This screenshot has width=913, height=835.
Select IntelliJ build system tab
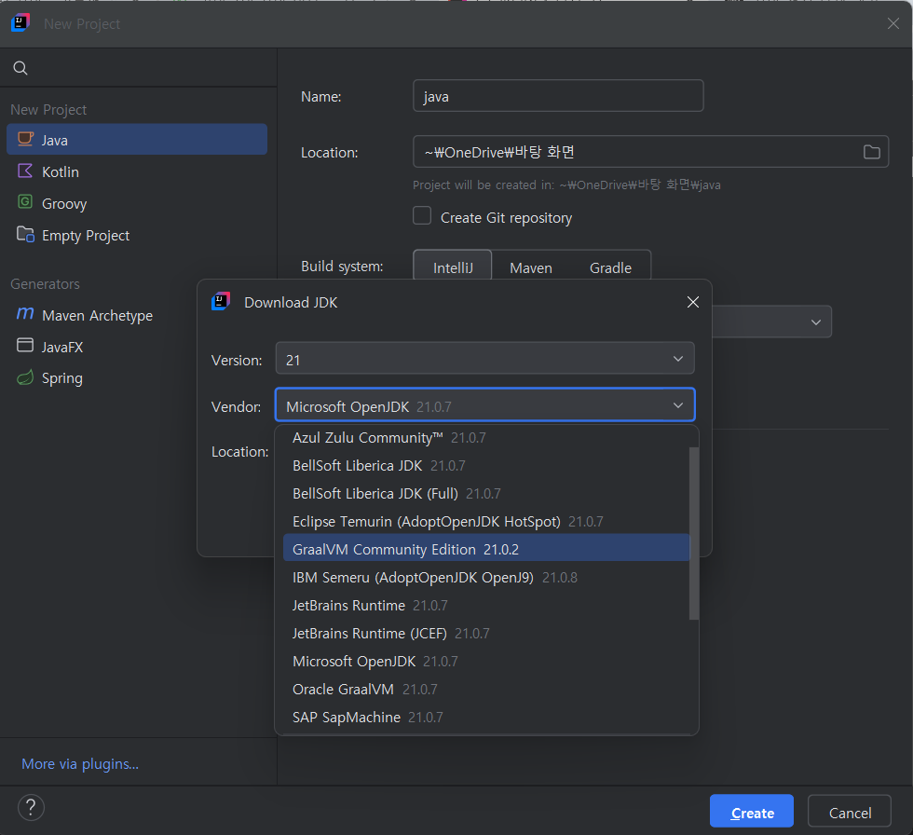tap(453, 267)
